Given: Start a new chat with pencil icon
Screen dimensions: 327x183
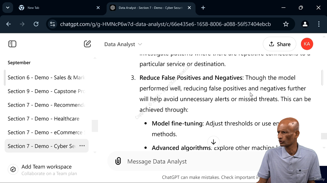Looking at the screenshot, I should click(87, 44).
